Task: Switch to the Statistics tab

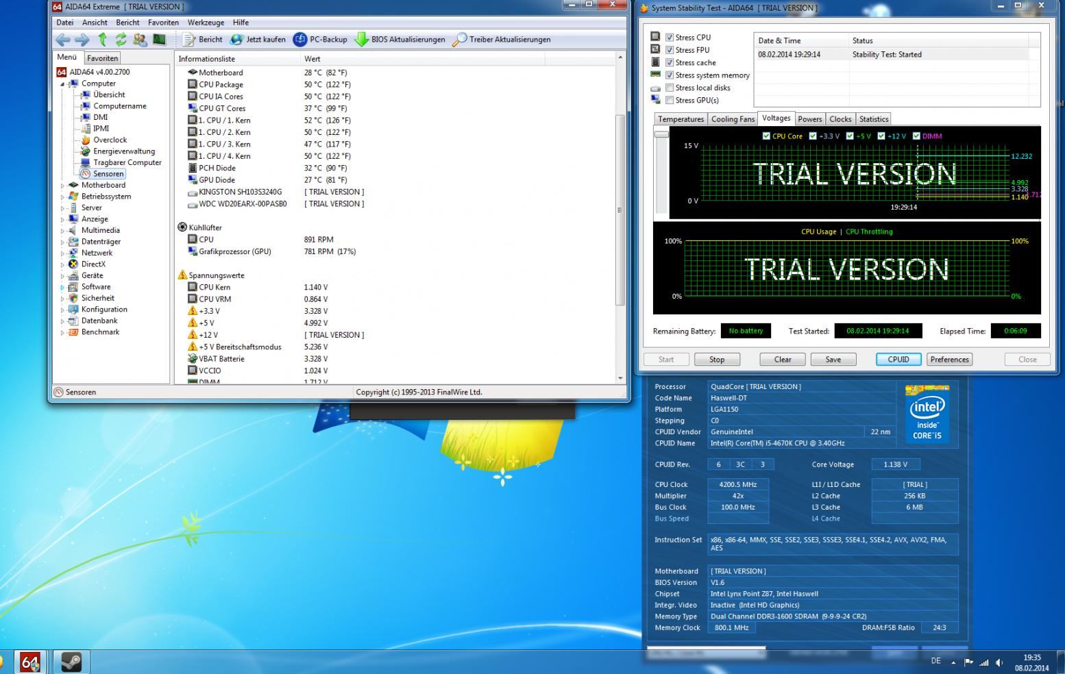Action: (874, 119)
